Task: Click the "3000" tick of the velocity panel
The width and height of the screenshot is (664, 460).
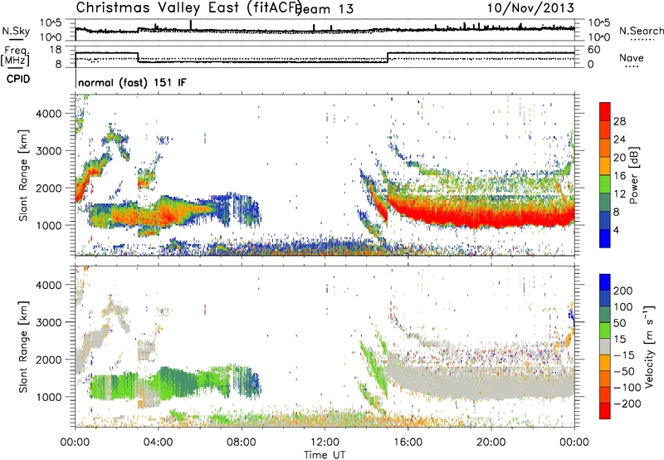Action: [x=49, y=322]
